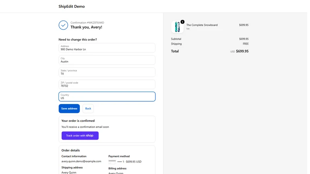Open the ShipEdit Demo store header link

(72, 7)
